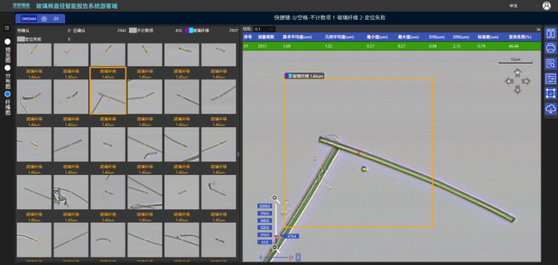Open the 组距 0.1 dropdown
558x265 pixels.
(x=264, y=29)
